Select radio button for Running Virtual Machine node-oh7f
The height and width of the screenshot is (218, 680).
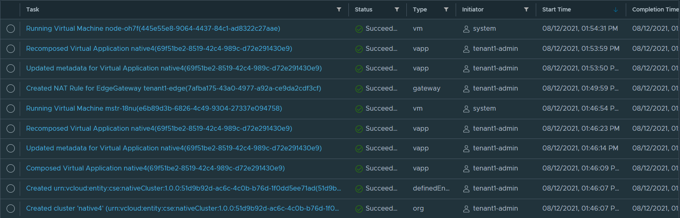tap(11, 29)
